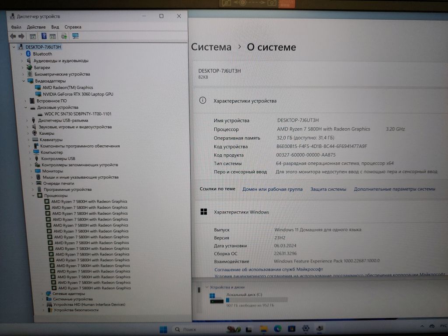The image size is (448, 336).
Task: Collapse the DESKTOP-7J6UT3H root node arrow
Action: (14, 47)
